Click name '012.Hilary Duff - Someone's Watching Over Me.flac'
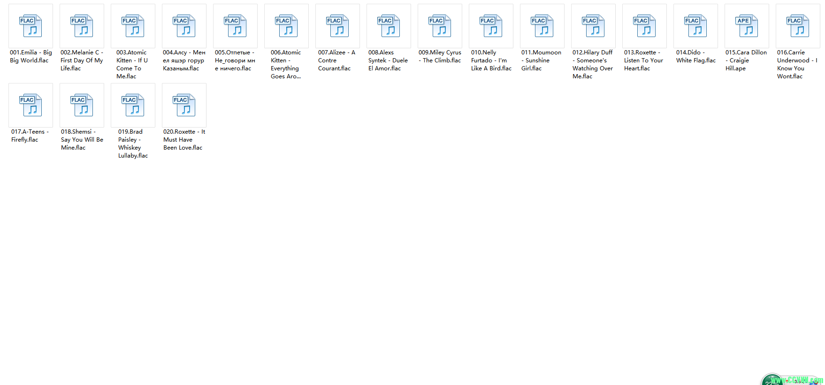Screen dimensions: 825x385 pos(593,64)
